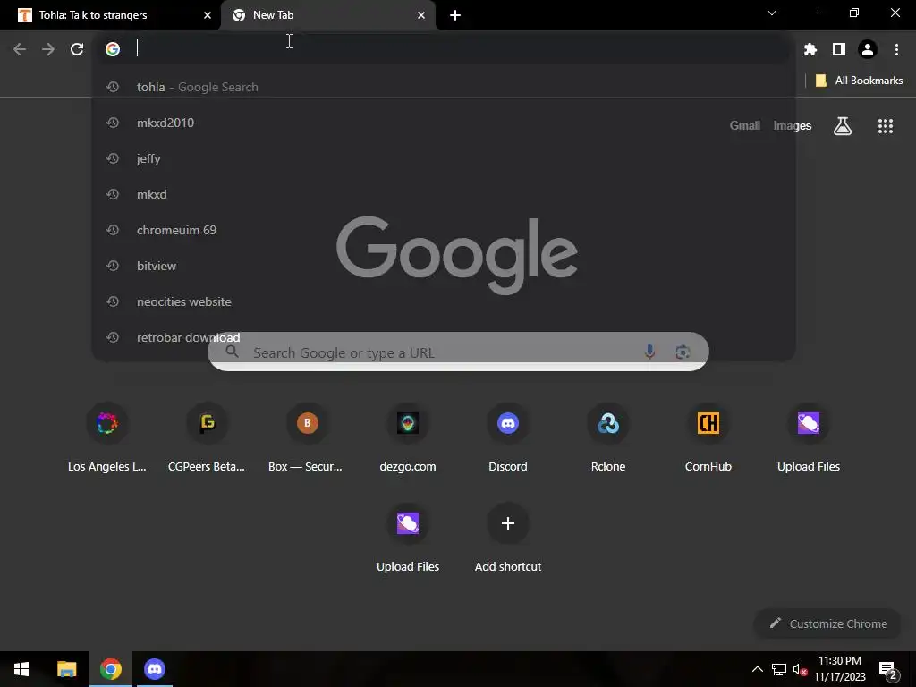Open Discord from the taskbar
Viewport: 916px width, 687px height.
click(x=154, y=669)
